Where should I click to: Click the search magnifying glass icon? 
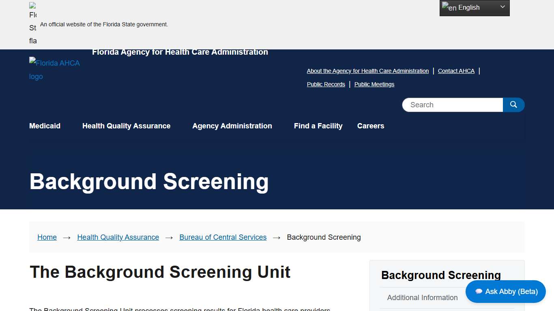[x=513, y=104]
